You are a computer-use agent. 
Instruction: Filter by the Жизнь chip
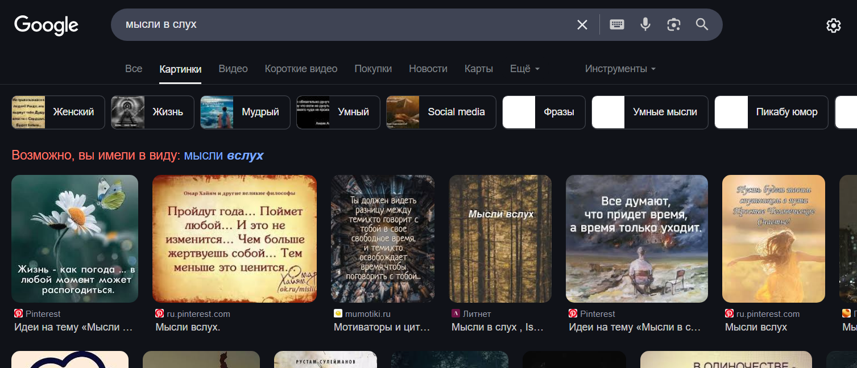[x=152, y=112]
